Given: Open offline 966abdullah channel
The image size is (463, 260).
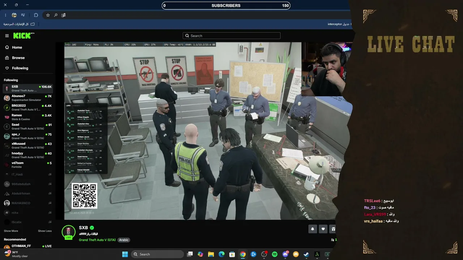Looking at the screenshot, I should [28, 184].
